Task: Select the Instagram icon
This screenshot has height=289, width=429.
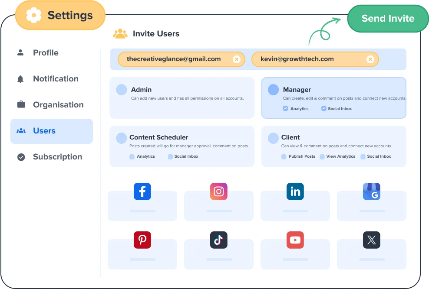Action: coord(218,192)
